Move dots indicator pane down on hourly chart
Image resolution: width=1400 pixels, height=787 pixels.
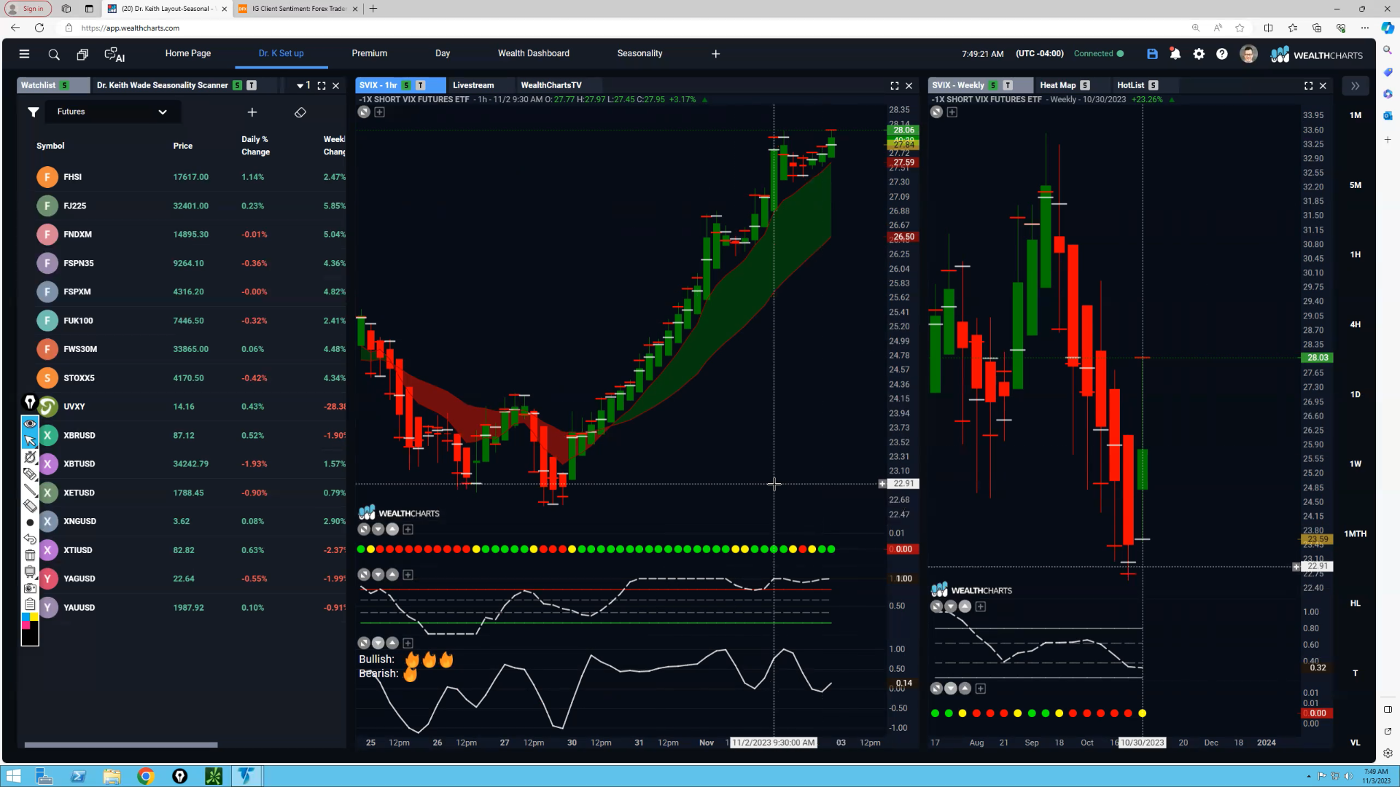pyautogui.click(x=378, y=529)
